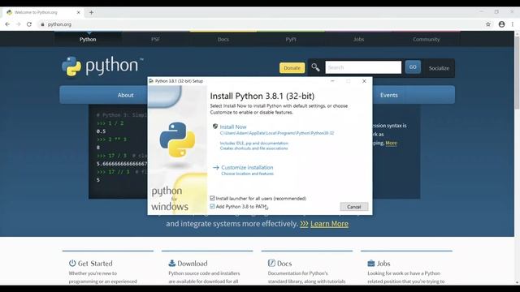Reload the python.org page

(x=29, y=24)
